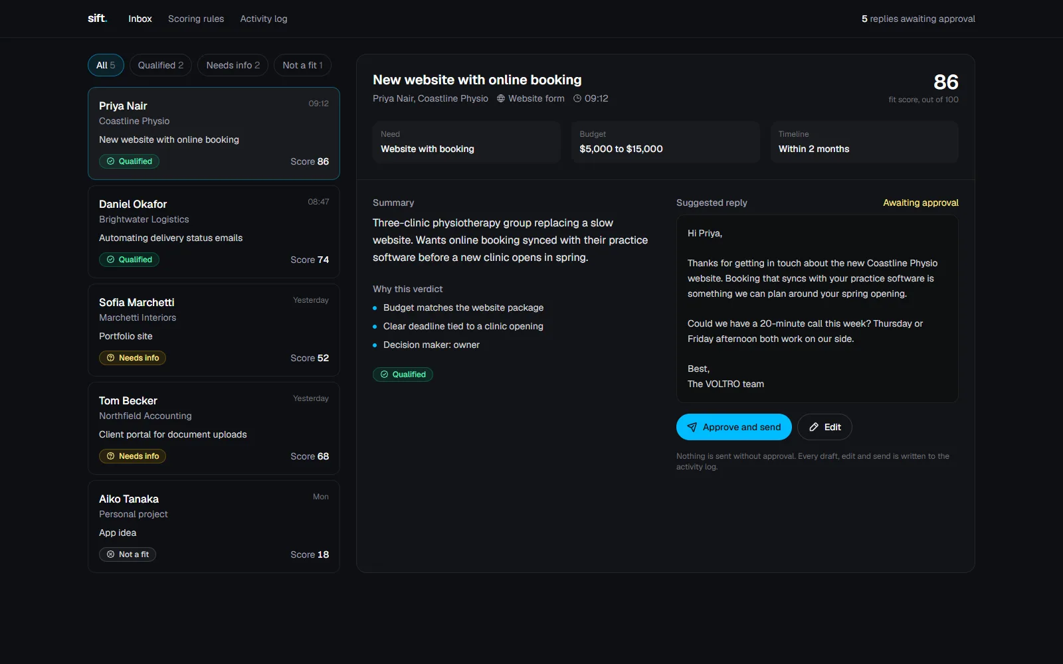
Task: Click Need value Website with booking
Action: coord(427,149)
